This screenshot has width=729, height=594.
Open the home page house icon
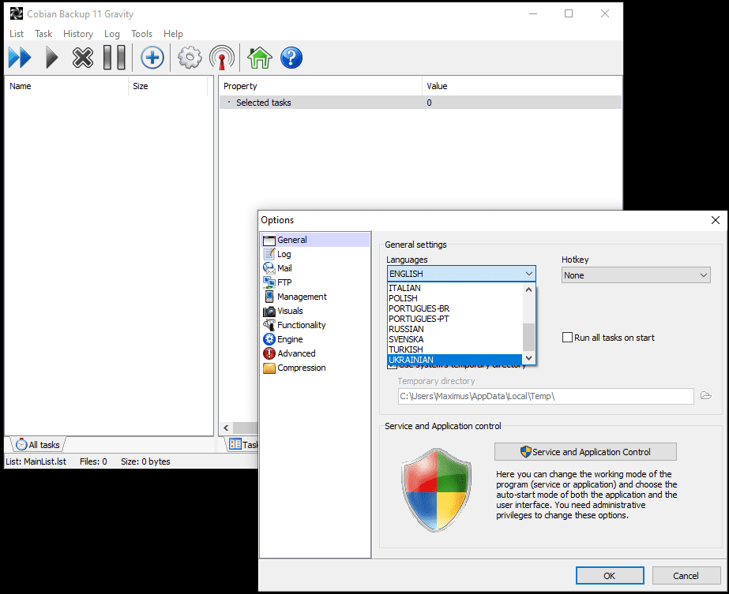[259, 58]
